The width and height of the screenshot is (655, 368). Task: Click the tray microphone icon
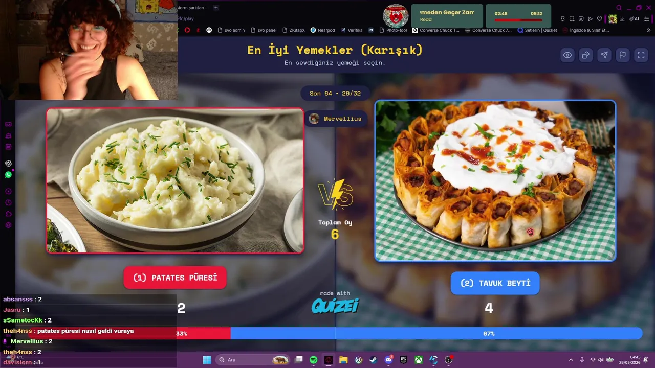click(x=582, y=360)
